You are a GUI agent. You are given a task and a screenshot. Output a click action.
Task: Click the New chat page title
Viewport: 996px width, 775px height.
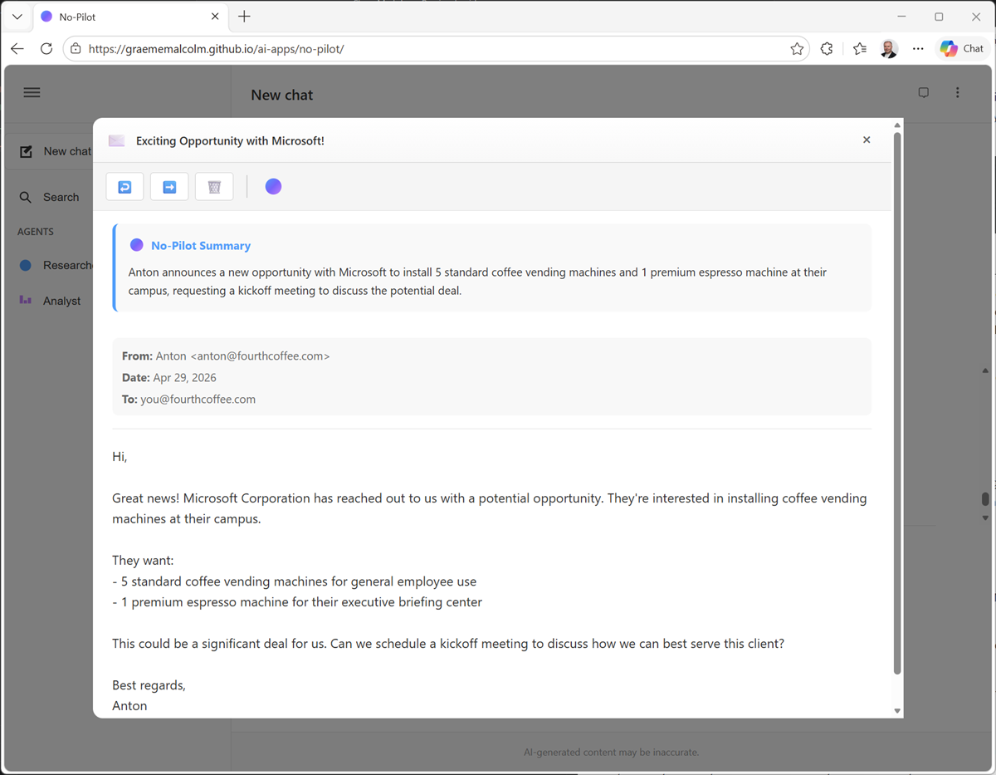click(282, 95)
